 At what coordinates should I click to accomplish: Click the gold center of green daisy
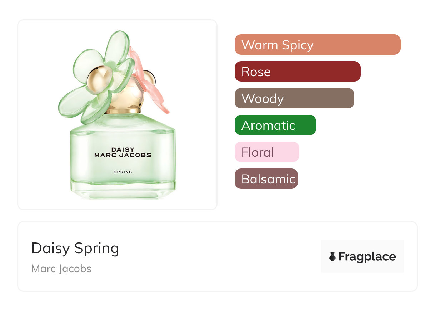pos(99,79)
